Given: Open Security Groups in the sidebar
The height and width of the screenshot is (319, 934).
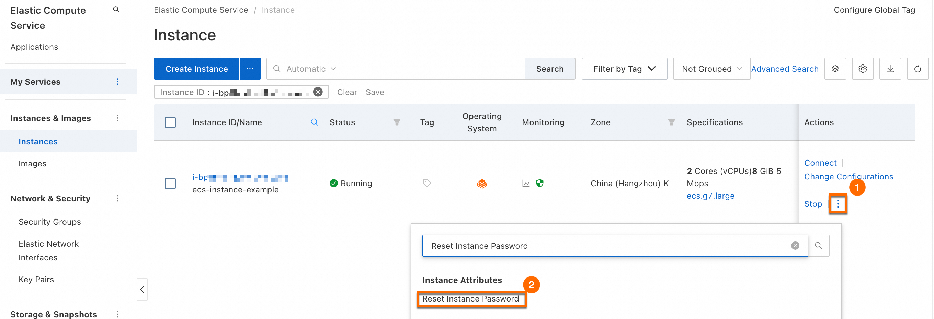Looking at the screenshot, I should 50,222.
